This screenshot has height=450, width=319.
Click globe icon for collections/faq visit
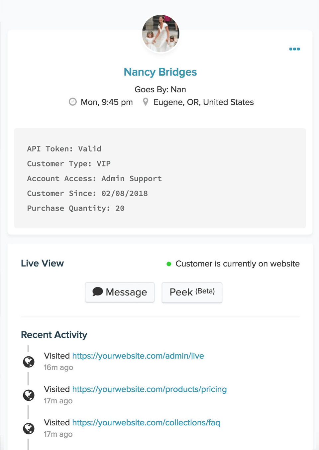tap(29, 428)
